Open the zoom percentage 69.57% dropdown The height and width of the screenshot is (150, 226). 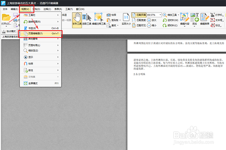click(x=160, y=15)
